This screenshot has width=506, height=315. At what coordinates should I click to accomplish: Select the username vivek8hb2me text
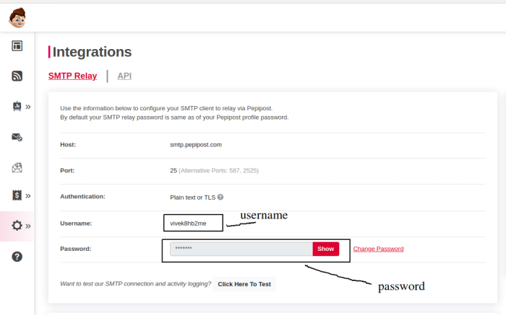[188, 223]
